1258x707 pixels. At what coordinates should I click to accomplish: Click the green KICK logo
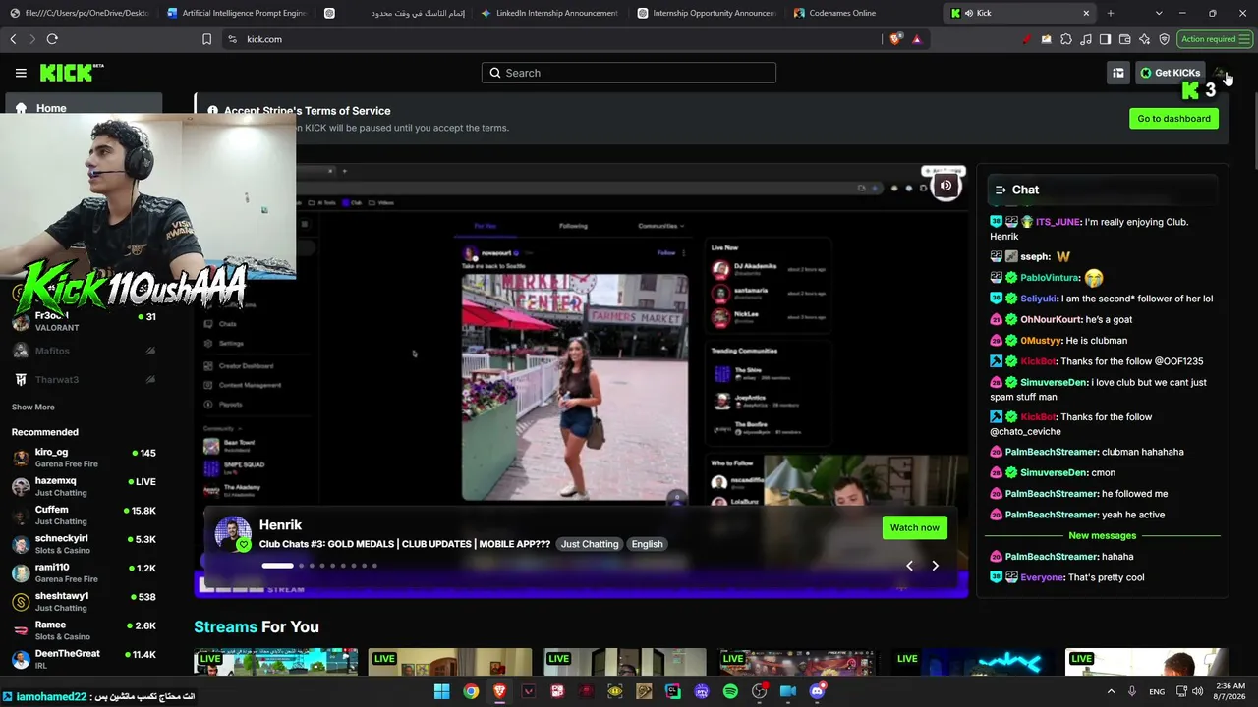[x=72, y=73]
